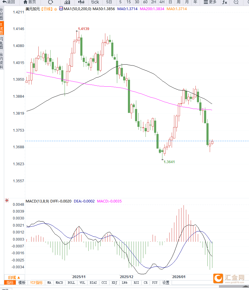Open the VIP指标 tab
Screen dimensions: 249x290
click(36, 283)
